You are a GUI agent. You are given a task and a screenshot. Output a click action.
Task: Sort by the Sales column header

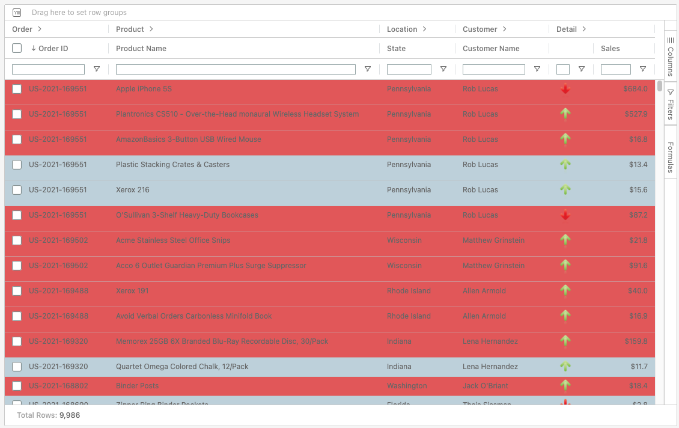(x=610, y=49)
